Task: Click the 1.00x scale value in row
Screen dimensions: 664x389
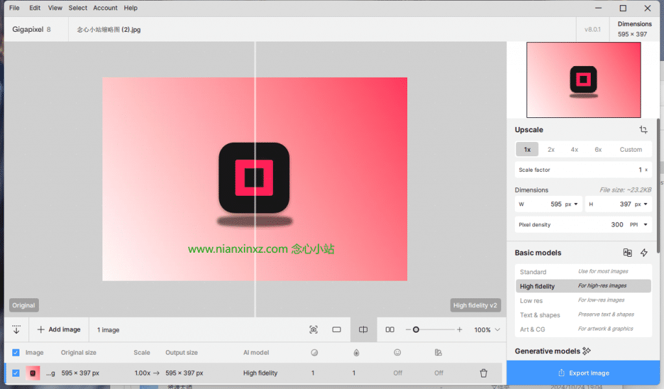Action: [142, 373]
